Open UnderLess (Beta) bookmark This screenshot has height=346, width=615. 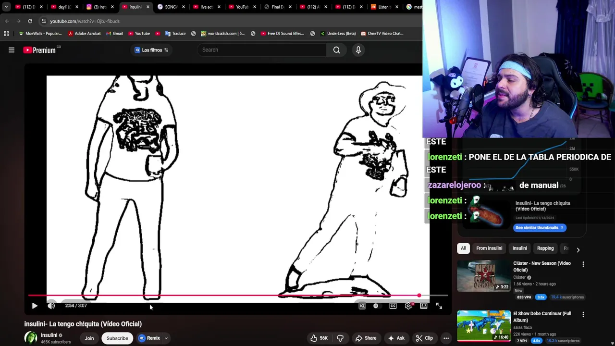click(x=337, y=34)
